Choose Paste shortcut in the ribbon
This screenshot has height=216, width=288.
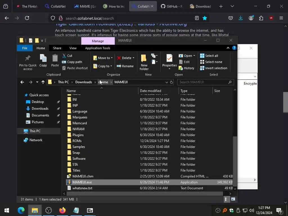point(75,68)
